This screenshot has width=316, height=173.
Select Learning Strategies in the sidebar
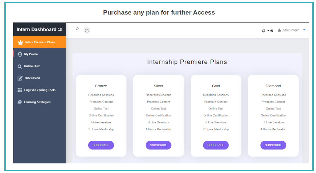pyautogui.click(x=39, y=102)
